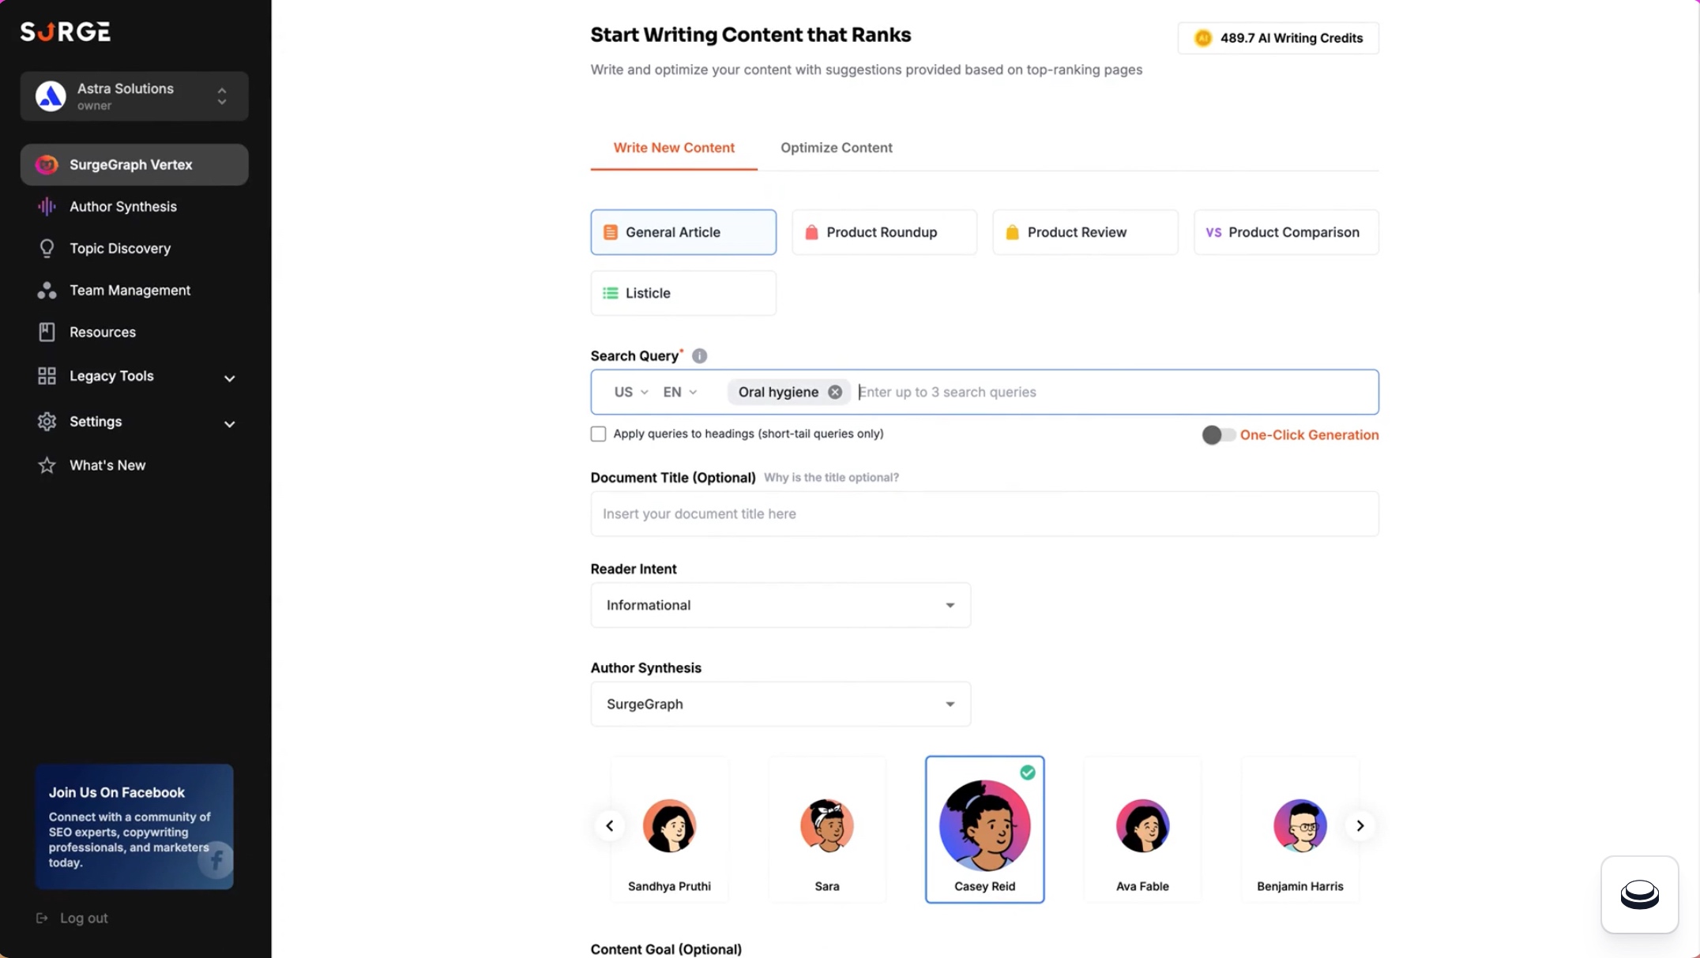Open the chat widget in bottom corner

click(x=1639, y=894)
